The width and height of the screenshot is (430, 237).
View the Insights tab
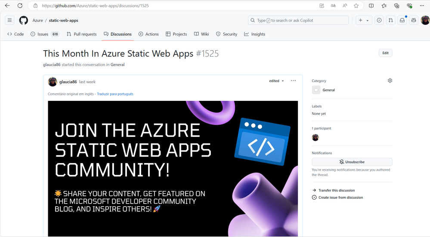coord(255,34)
